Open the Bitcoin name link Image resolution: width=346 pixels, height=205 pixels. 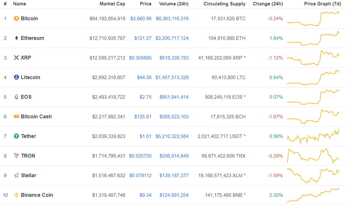coord(29,19)
